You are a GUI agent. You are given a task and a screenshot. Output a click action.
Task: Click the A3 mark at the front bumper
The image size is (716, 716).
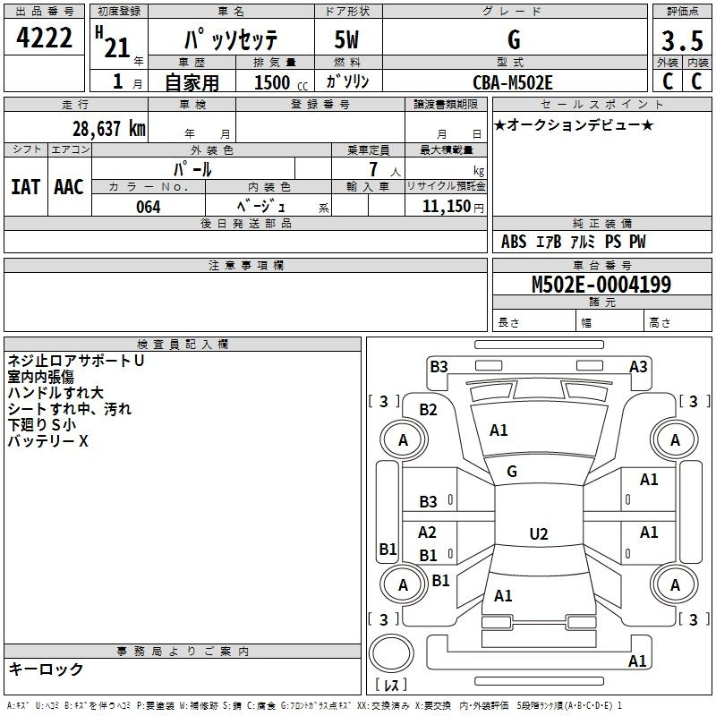[x=638, y=366]
